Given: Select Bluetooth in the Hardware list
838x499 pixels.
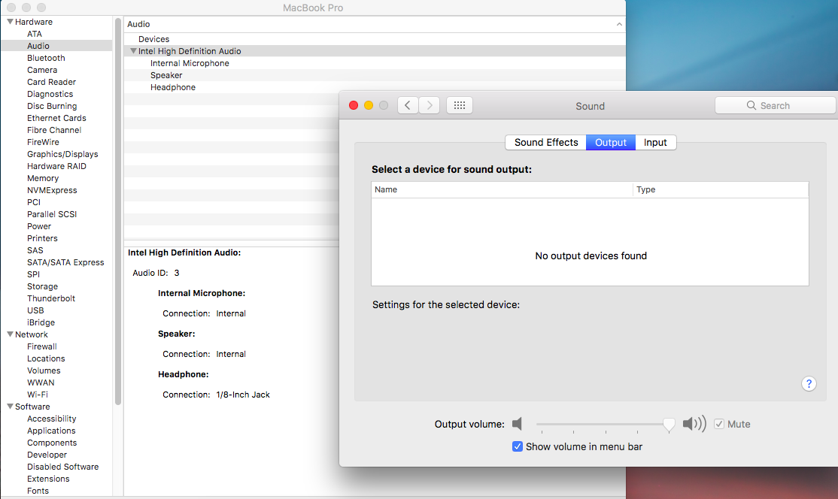Looking at the screenshot, I should coord(46,58).
